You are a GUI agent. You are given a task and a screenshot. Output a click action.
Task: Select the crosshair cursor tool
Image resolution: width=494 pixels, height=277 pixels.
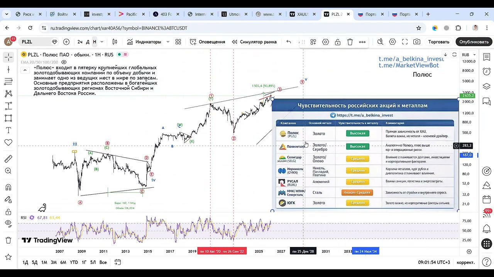click(8, 57)
